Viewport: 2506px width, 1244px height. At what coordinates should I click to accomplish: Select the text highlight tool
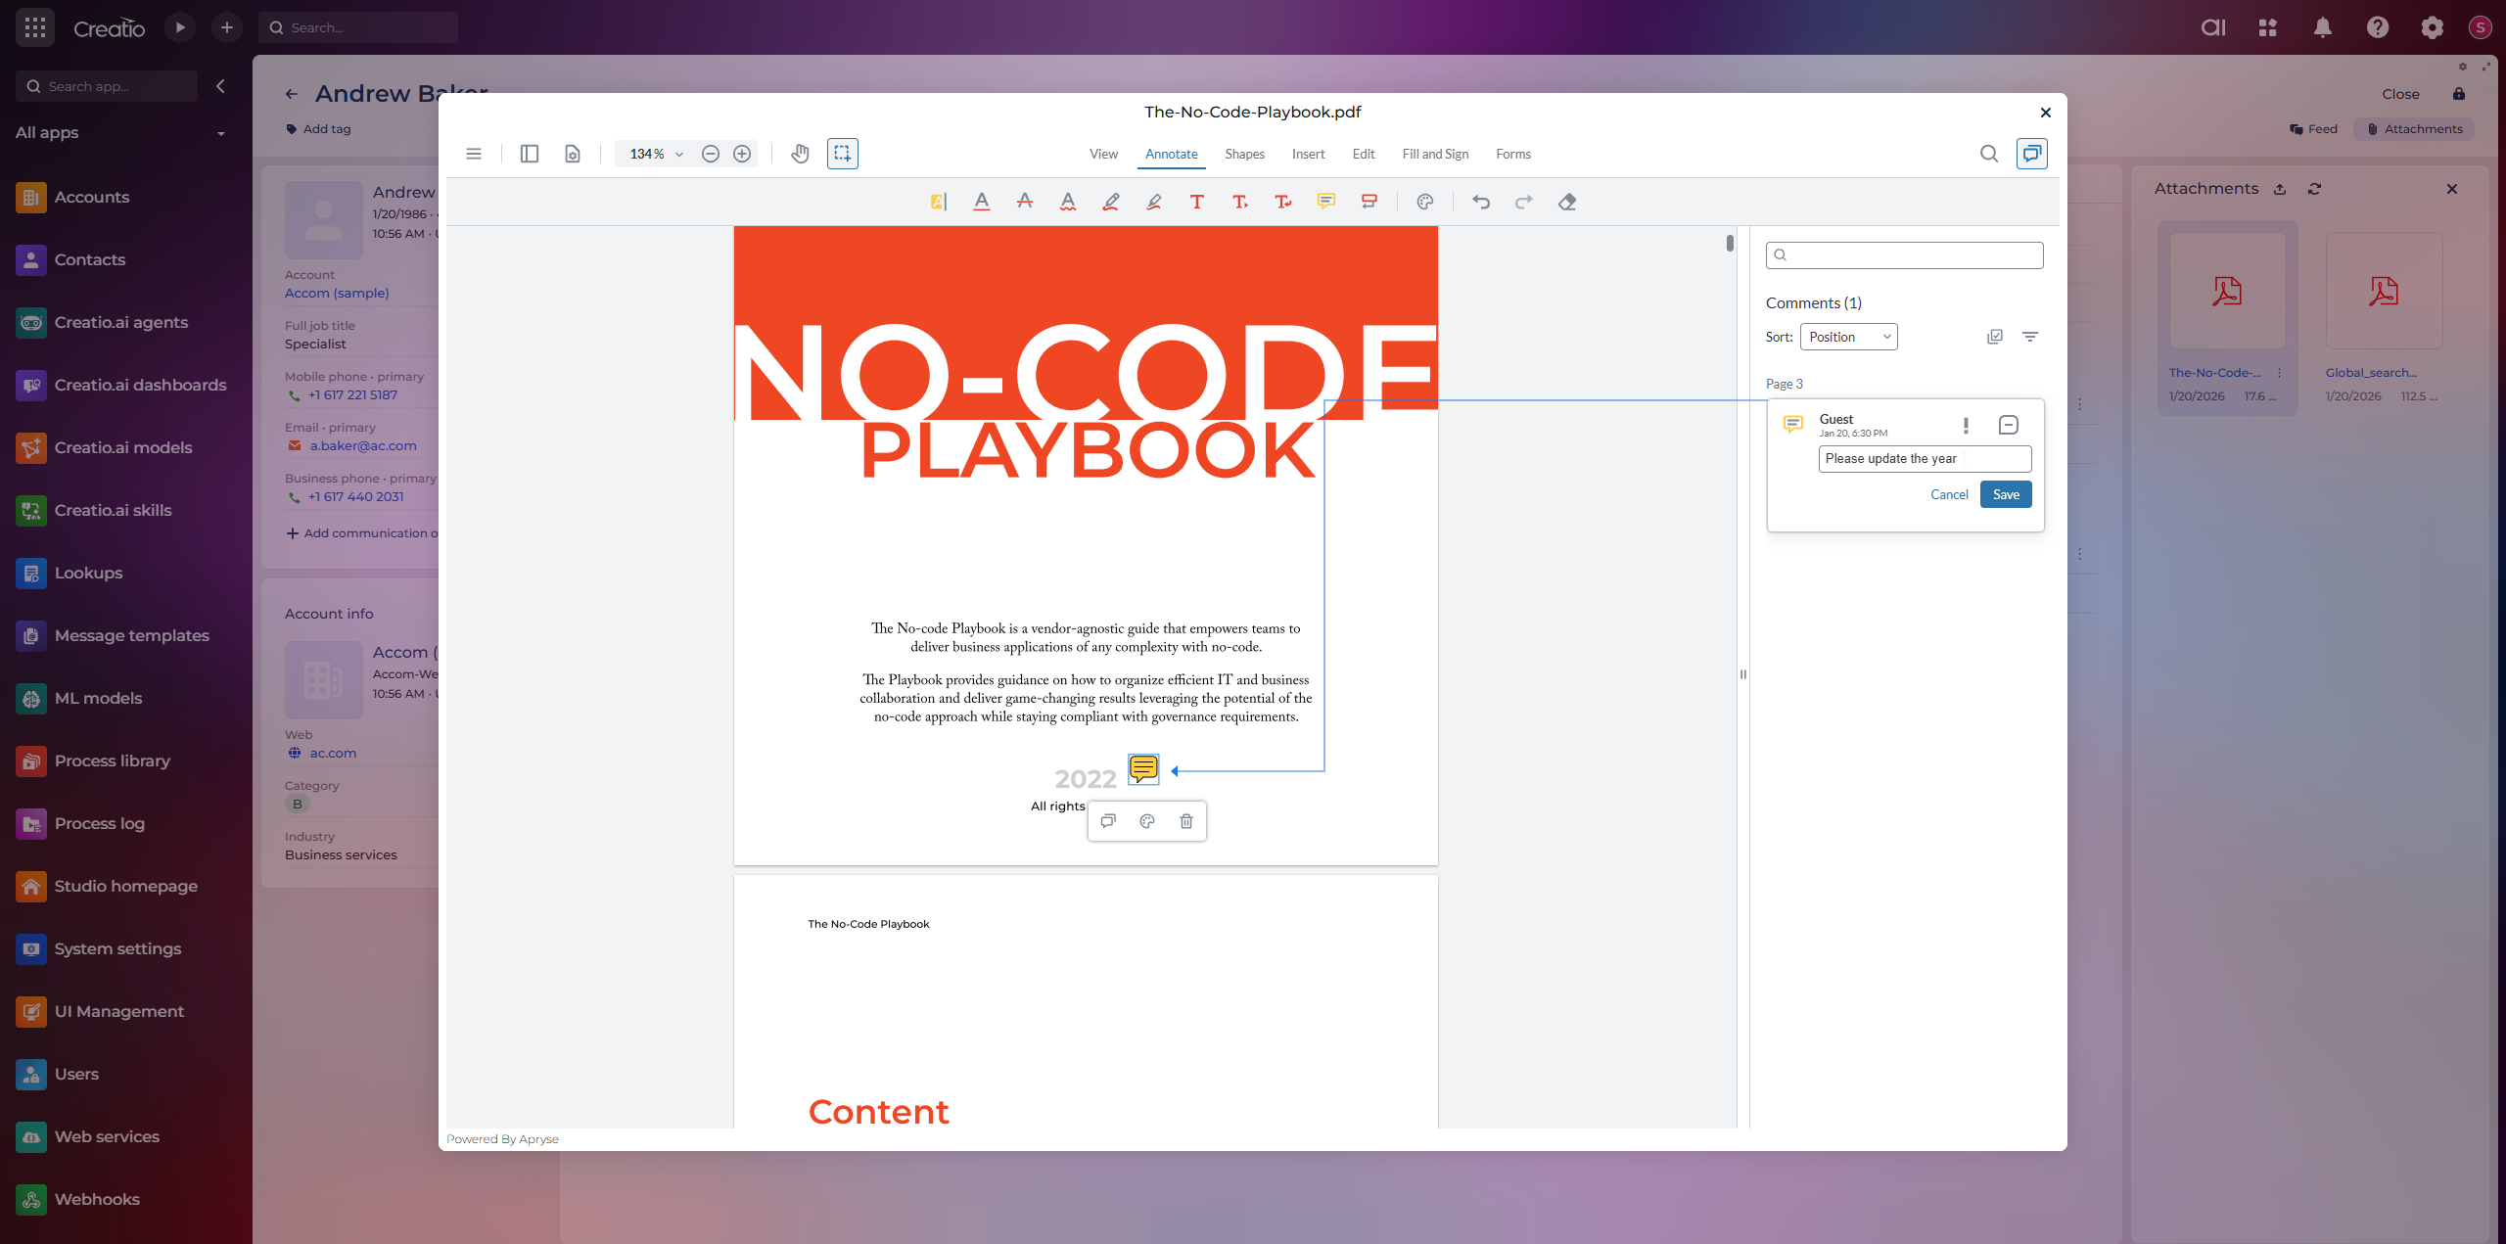[x=938, y=202]
